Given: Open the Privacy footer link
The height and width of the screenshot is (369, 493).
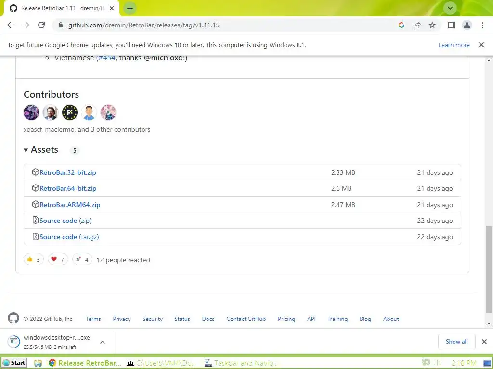Looking at the screenshot, I should [122, 319].
